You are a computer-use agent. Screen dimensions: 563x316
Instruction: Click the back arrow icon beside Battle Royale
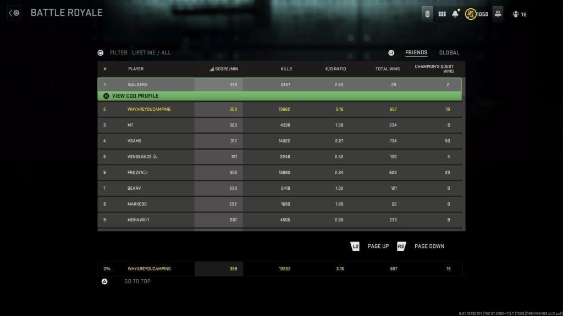(x=14, y=13)
